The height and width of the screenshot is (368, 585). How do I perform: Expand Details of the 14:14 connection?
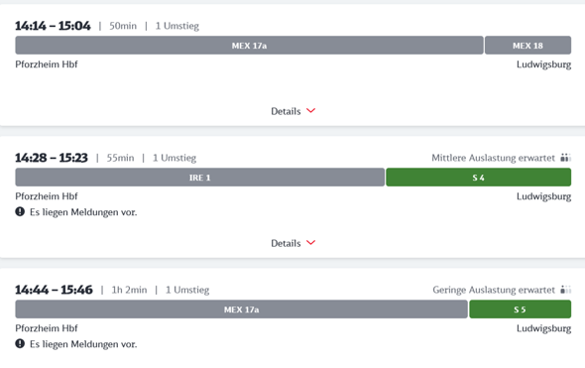coord(292,111)
